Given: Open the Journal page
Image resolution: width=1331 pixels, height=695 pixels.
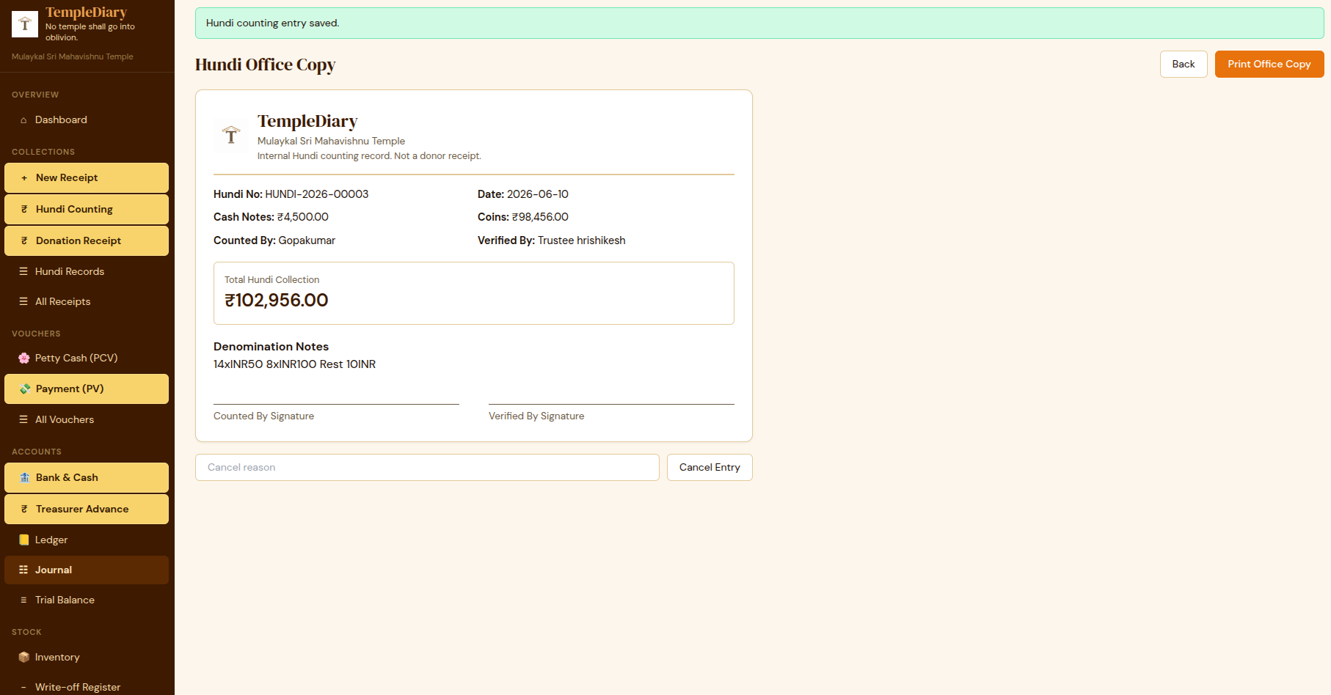Looking at the screenshot, I should click(x=87, y=570).
